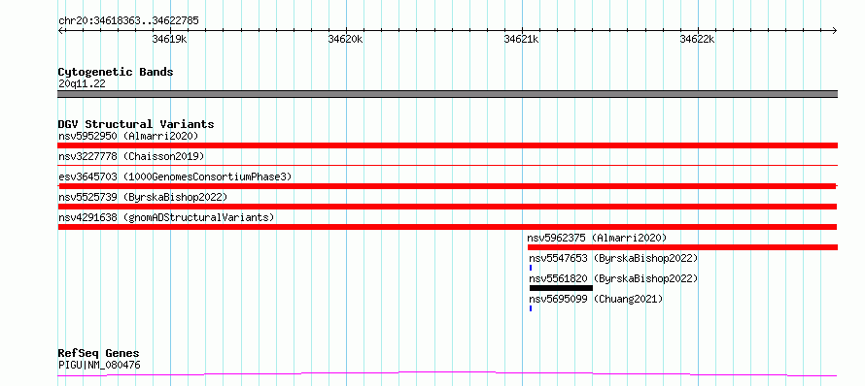Open the nsv3227778 (Chaisson2019) variant label
Image resolution: width=865 pixels, height=386 pixels.
click(131, 156)
